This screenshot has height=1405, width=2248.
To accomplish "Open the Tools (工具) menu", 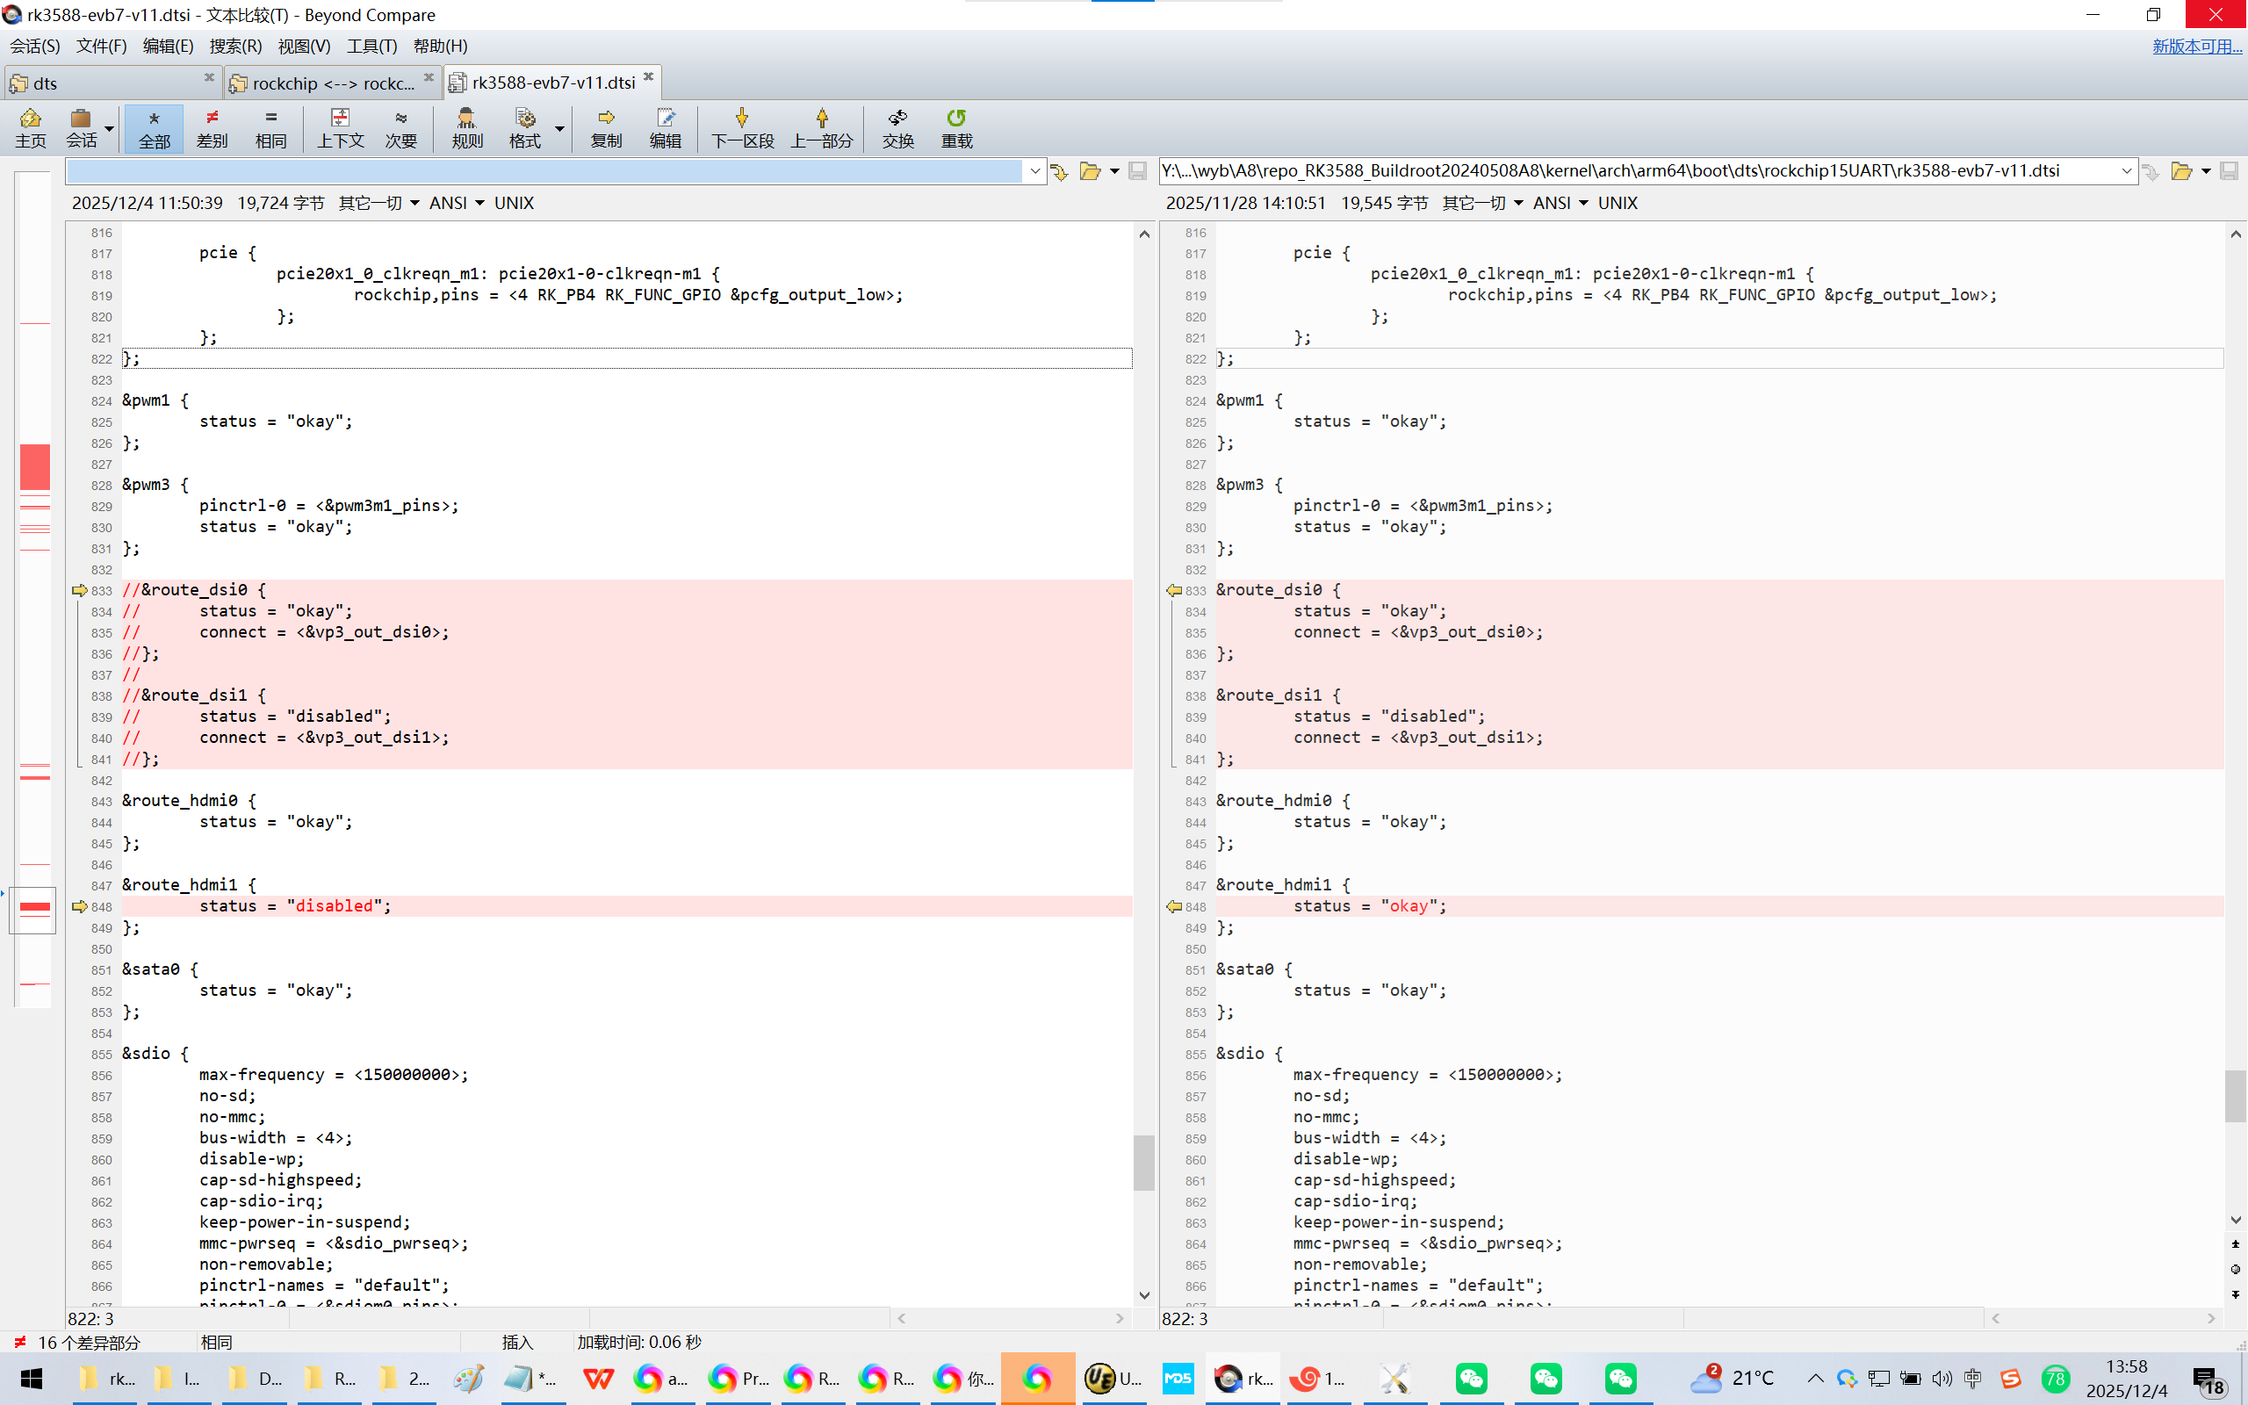I will [371, 46].
